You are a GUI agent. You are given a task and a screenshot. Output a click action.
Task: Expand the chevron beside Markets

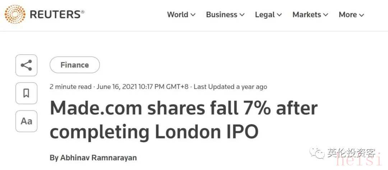326,15
